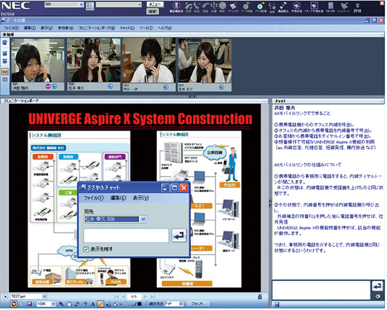Click the park answer icon with yellow arrow
Viewport: 387px width, 310px height.
click(261, 6)
